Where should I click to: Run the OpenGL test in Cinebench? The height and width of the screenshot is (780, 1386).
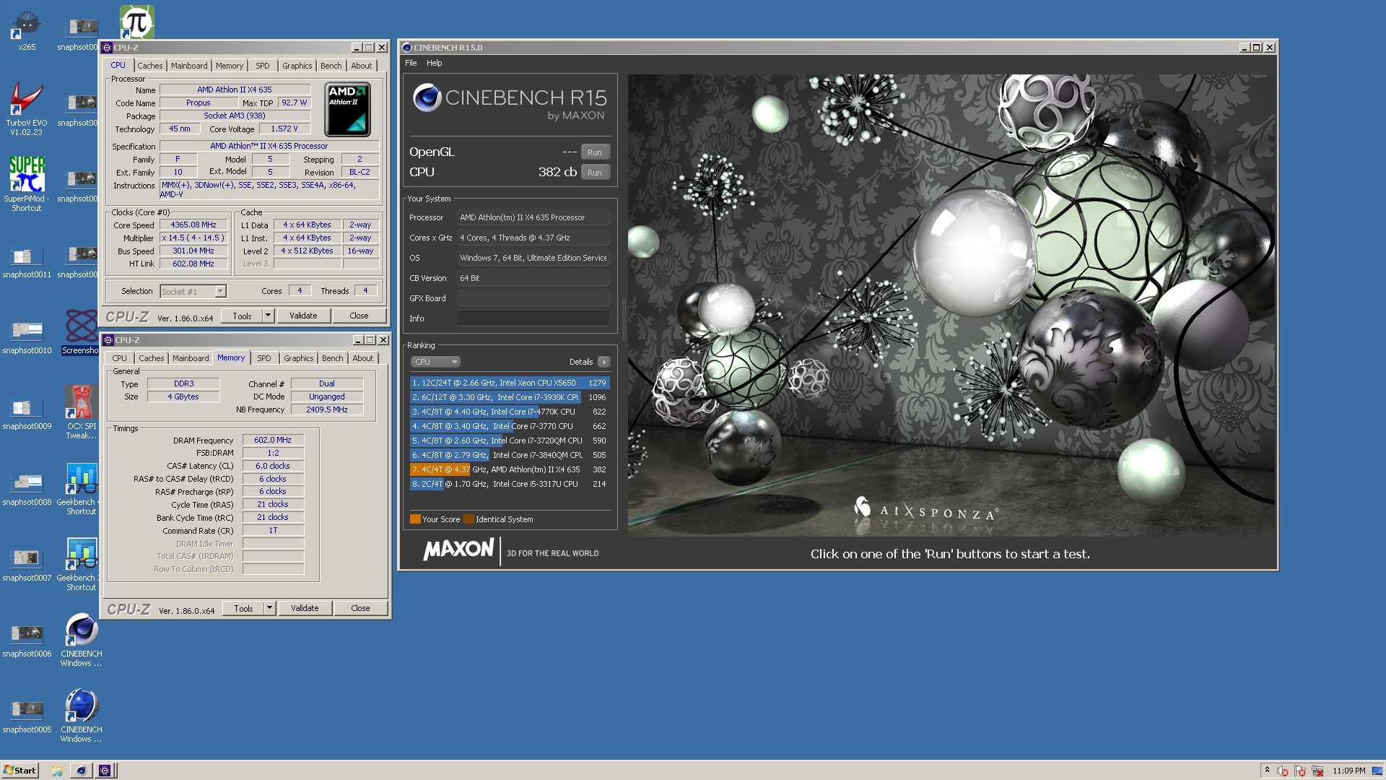pos(595,152)
